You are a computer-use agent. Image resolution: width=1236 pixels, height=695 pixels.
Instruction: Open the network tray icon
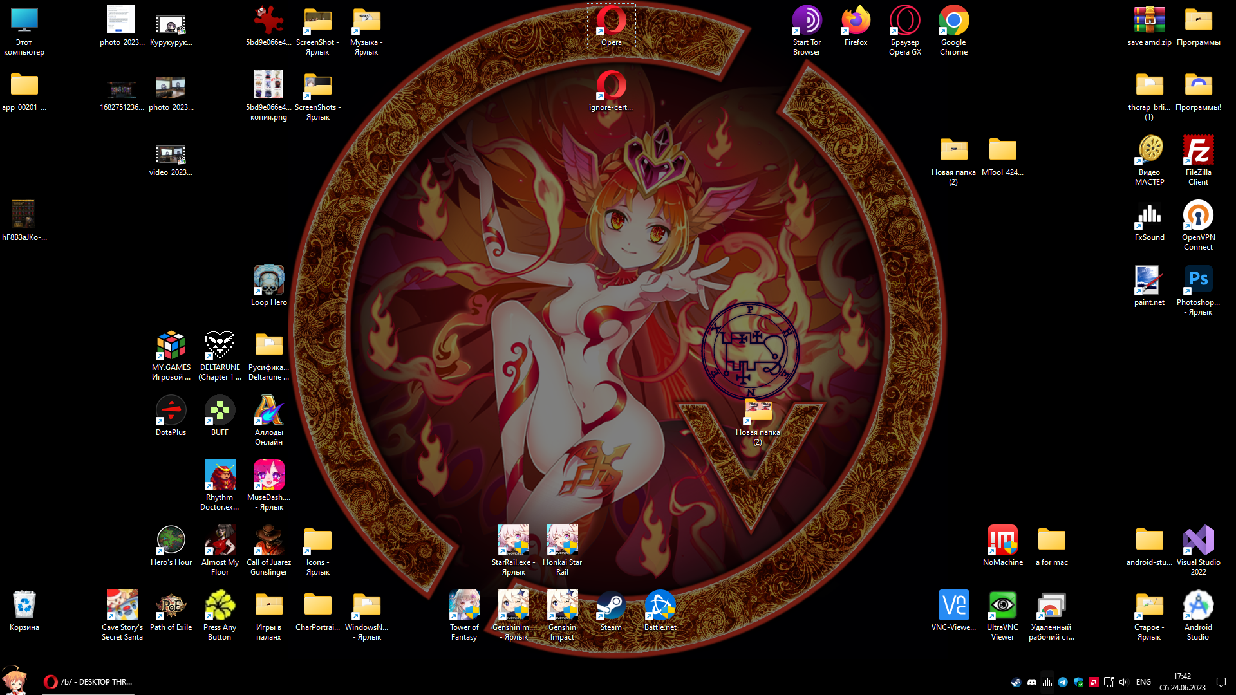click(x=1109, y=682)
